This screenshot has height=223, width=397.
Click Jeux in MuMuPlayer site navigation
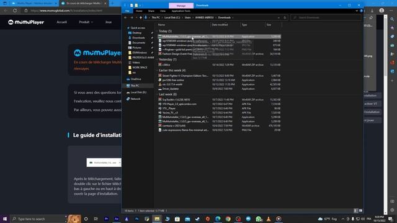tap(109, 22)
